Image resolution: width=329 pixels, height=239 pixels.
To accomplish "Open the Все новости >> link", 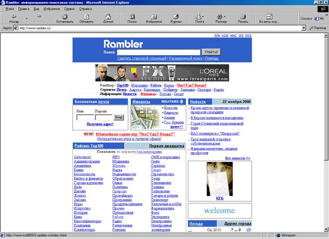I will coord(238,158).
